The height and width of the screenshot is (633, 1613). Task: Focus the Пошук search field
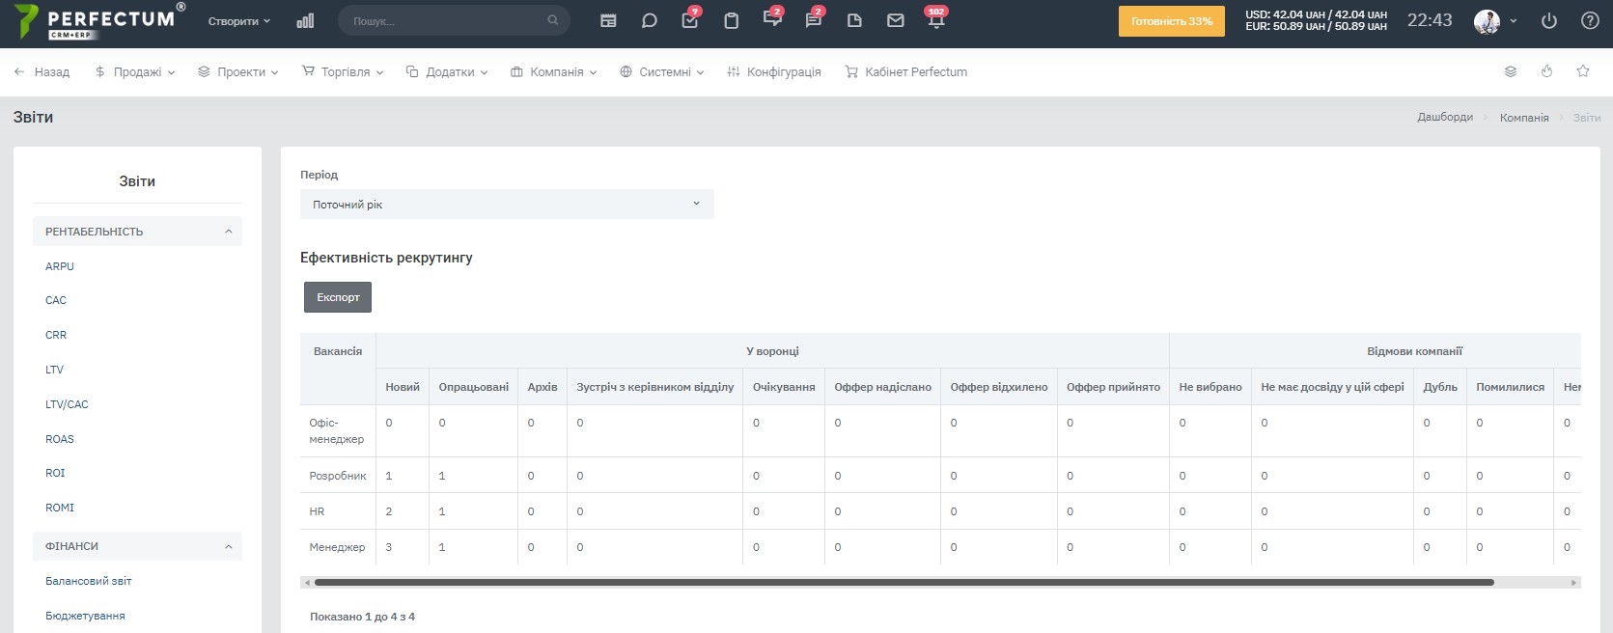(x=454, y=20)
